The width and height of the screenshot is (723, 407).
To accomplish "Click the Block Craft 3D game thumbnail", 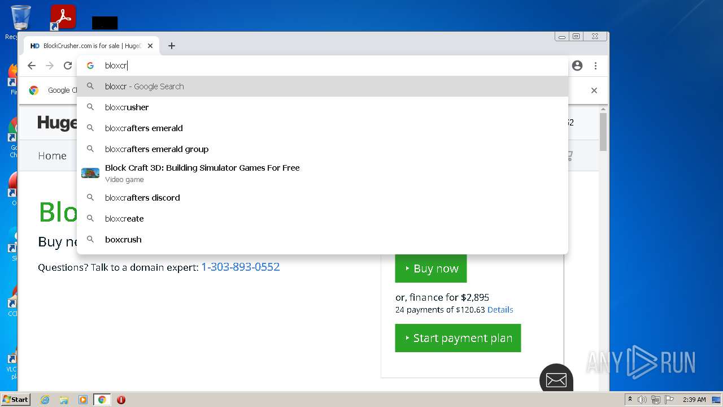I will (90, 173).
